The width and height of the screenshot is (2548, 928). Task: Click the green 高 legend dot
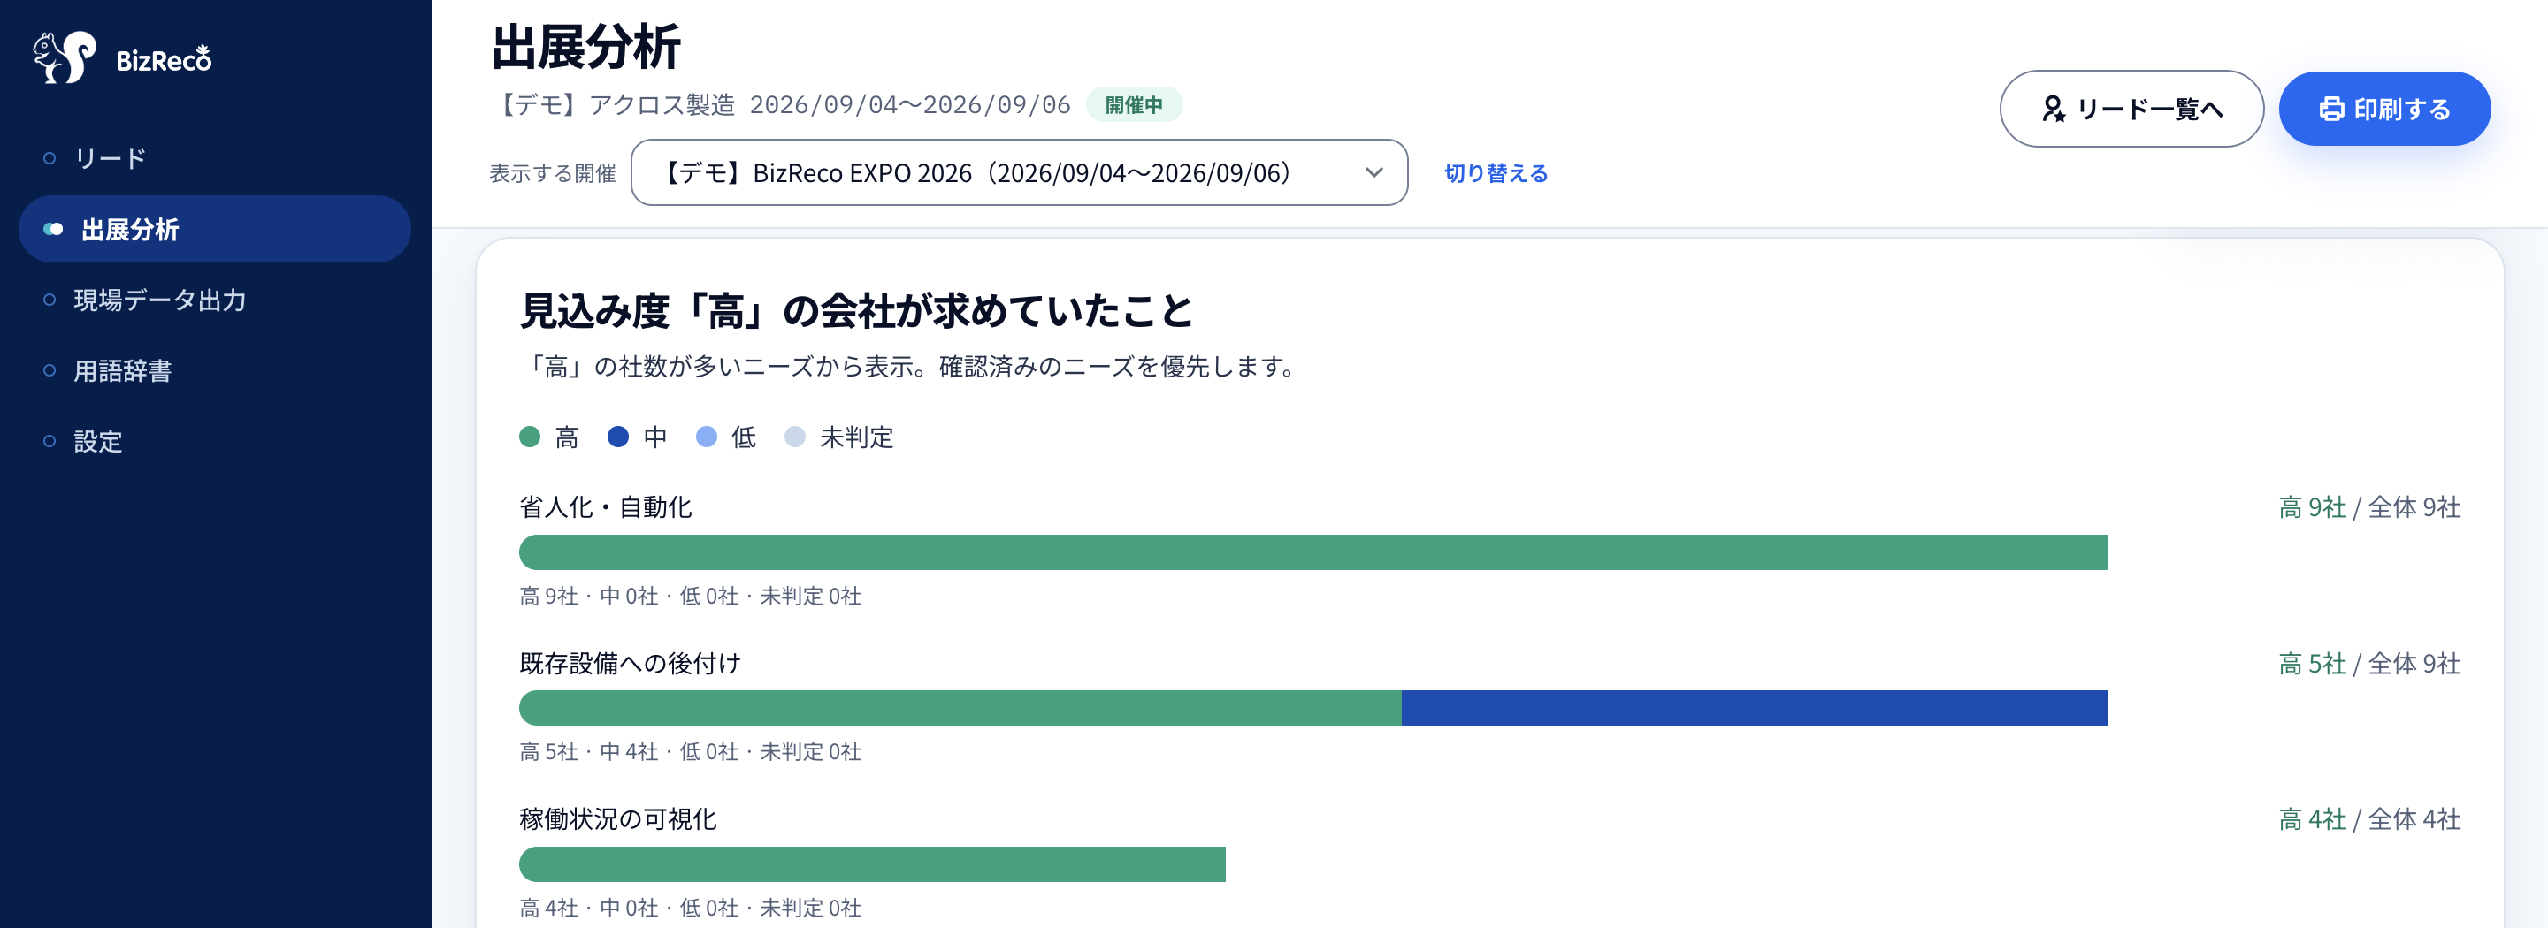coord(530,437)
